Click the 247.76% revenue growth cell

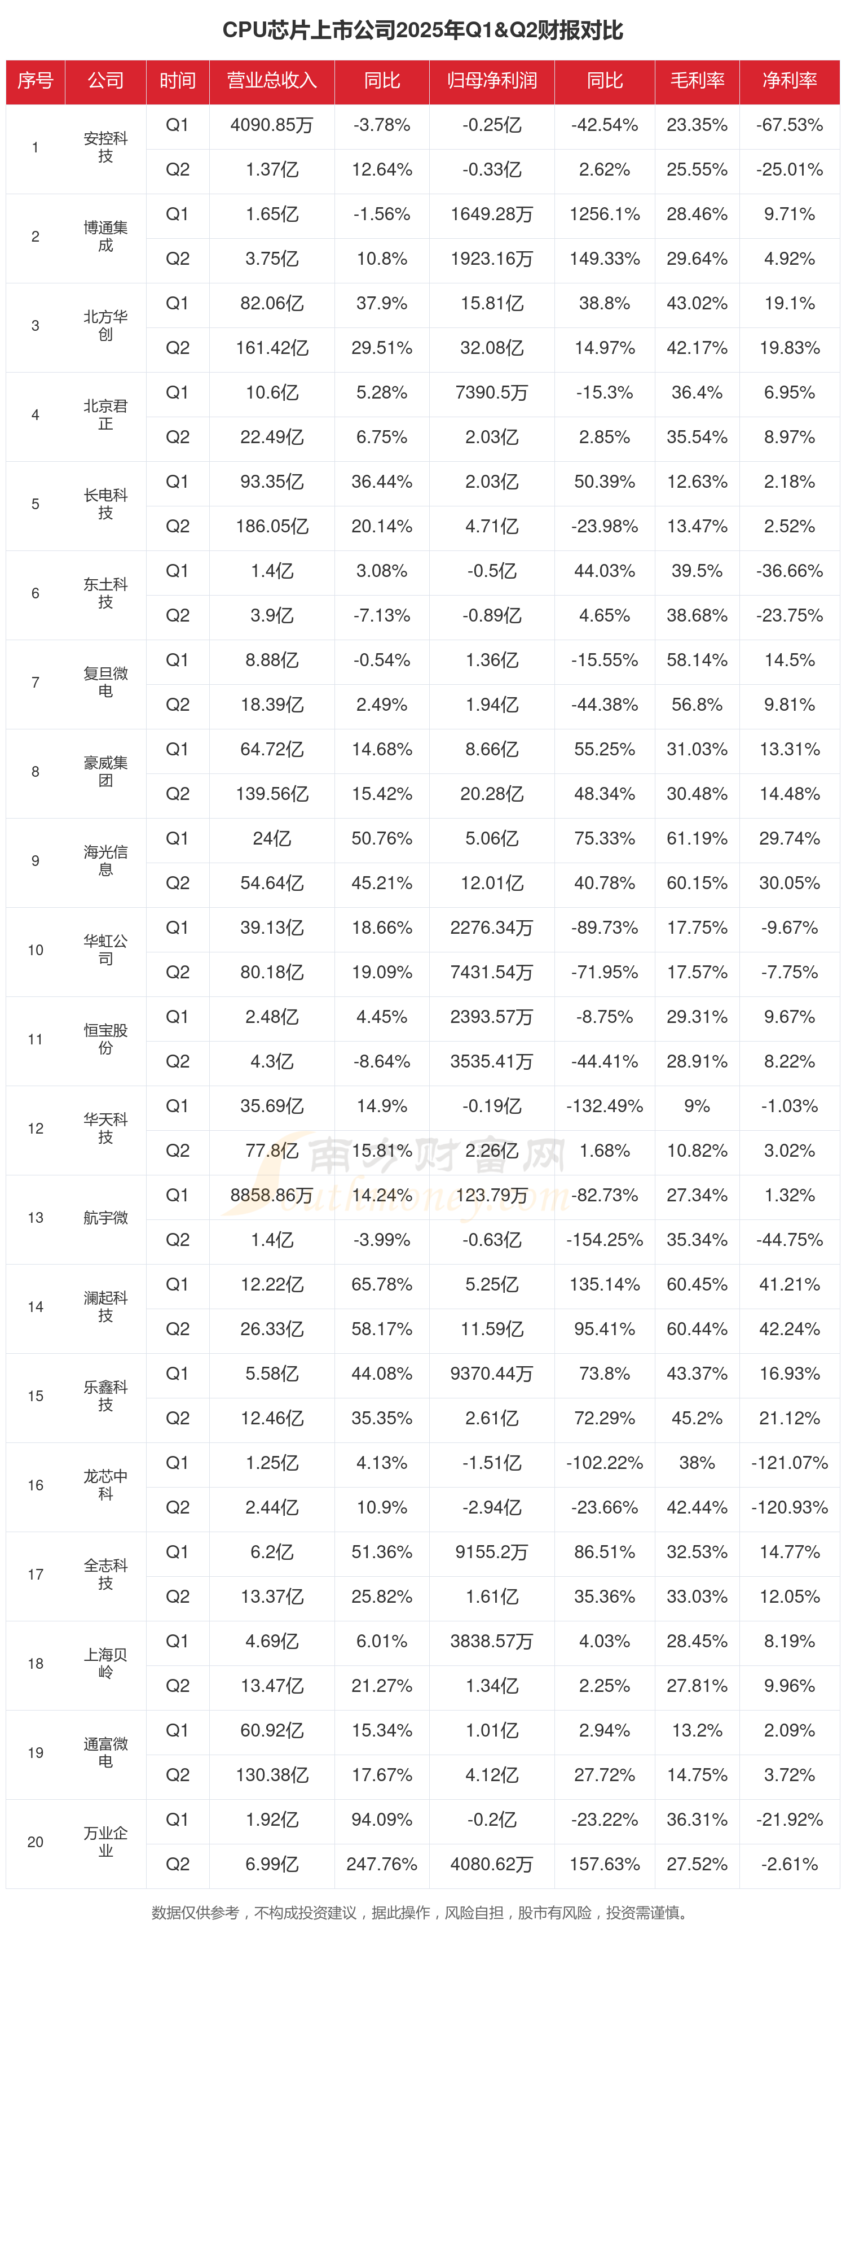[381, 1864]
